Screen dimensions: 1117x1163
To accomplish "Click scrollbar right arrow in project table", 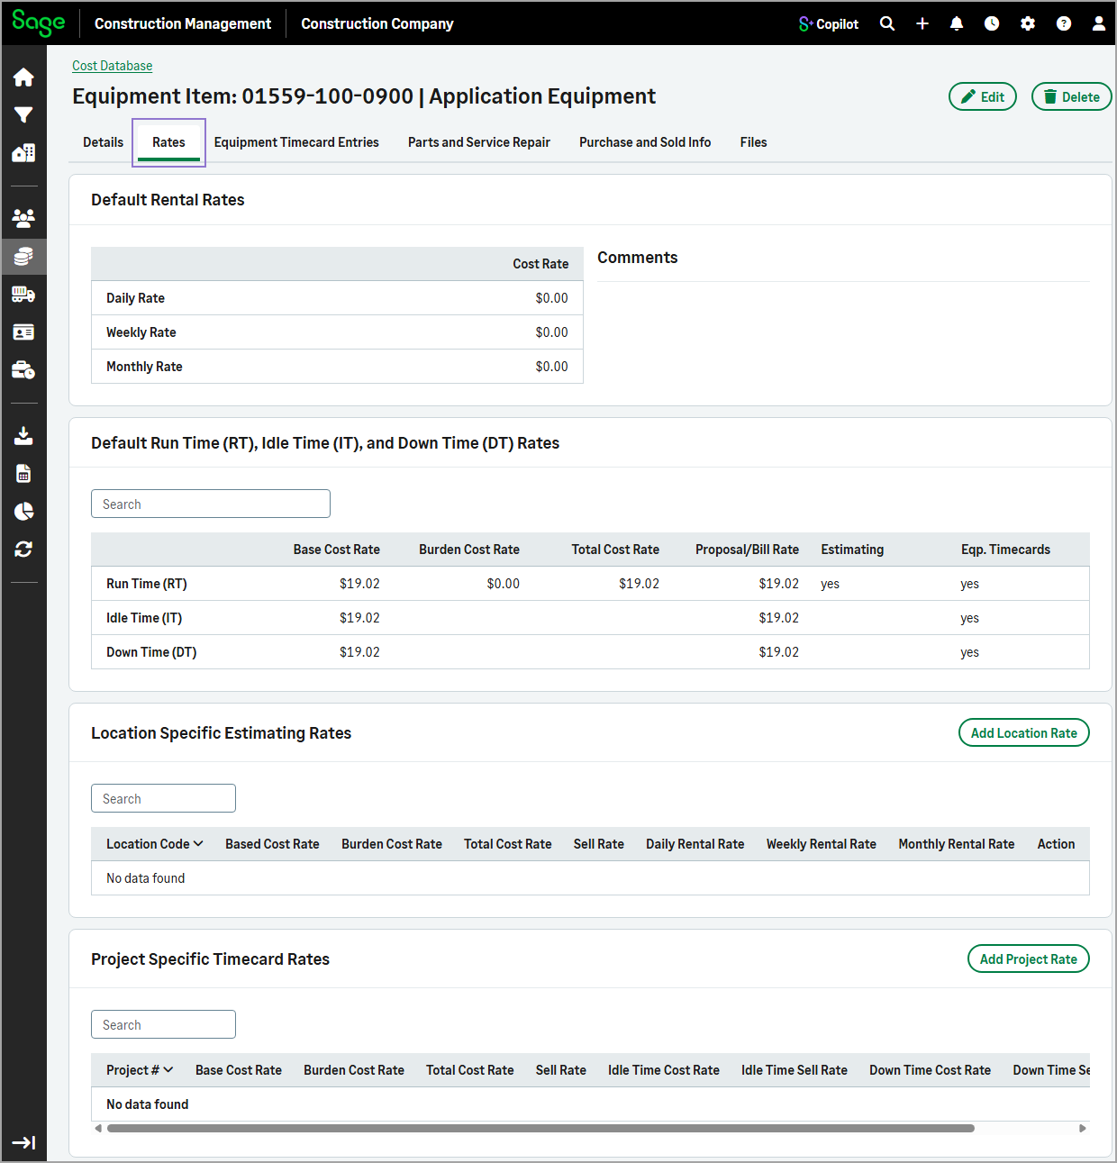I will 1083,1128.
